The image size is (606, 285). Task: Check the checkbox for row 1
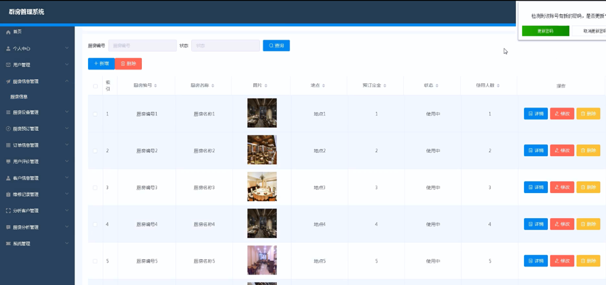95,114
